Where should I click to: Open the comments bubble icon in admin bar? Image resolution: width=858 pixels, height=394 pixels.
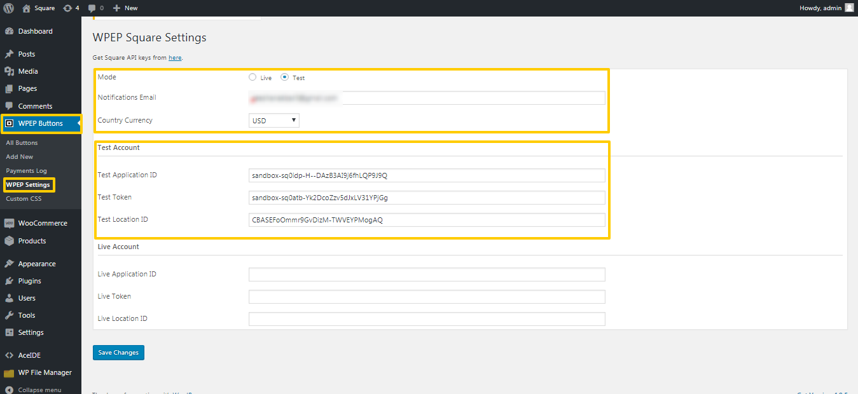tap(92, 8)
